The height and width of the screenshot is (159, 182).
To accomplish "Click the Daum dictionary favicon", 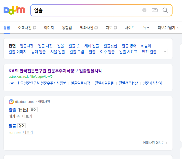I will [11, 102].
